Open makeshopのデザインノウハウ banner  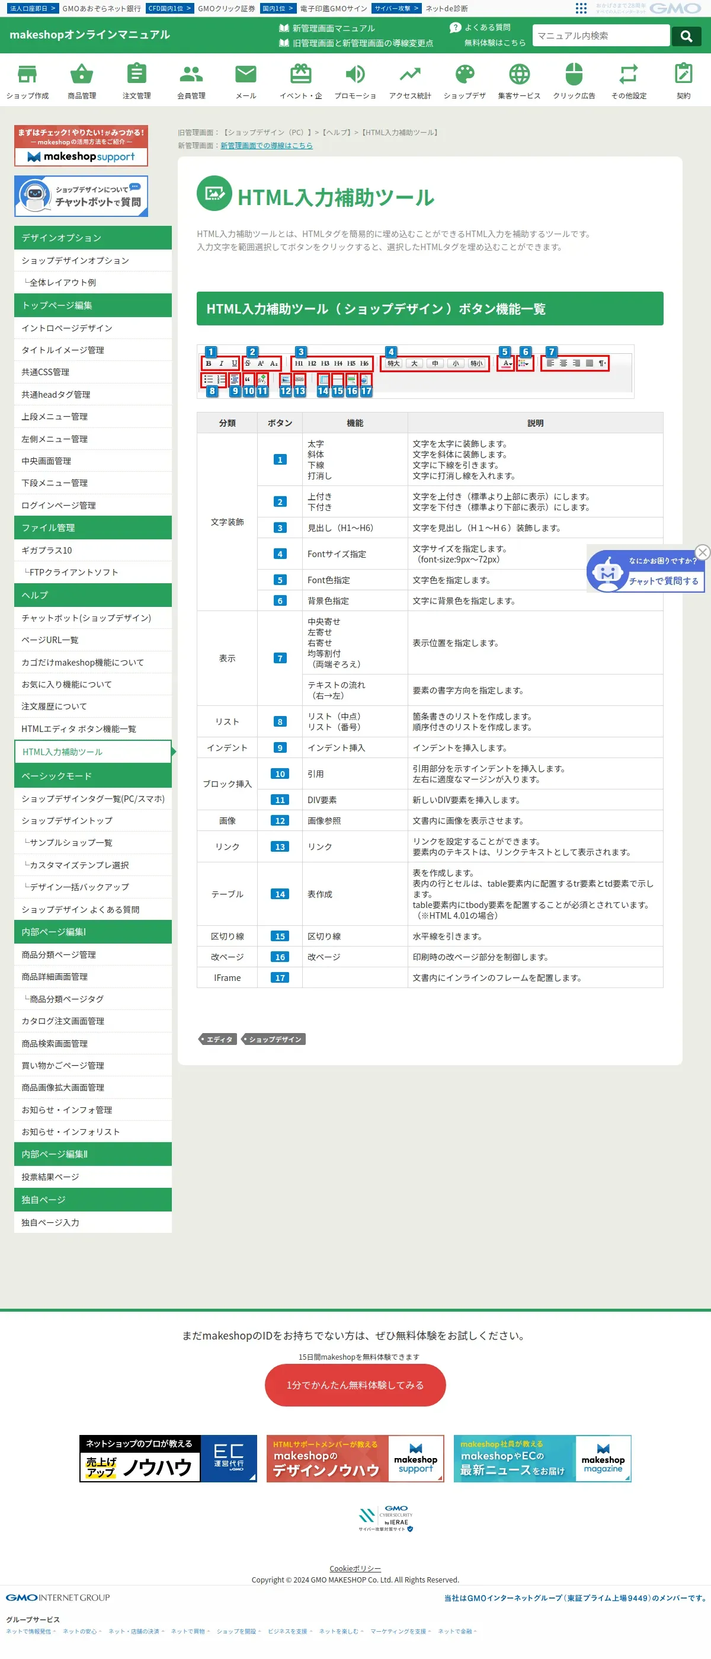click(x=355, y=1459)
